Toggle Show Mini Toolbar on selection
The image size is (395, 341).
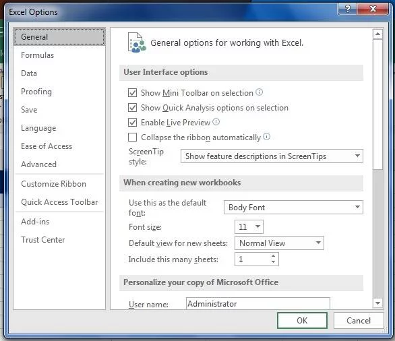pyautogui.click(x=133, y=93)
